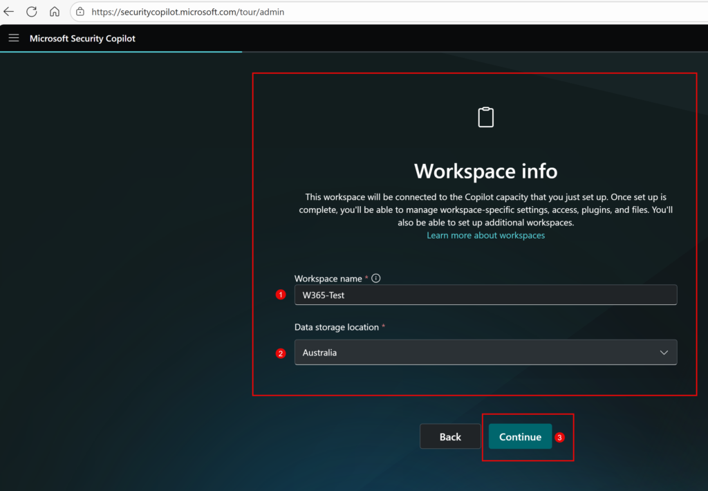View site information via the lock icon
708x491 pixels.
point(80,12)
